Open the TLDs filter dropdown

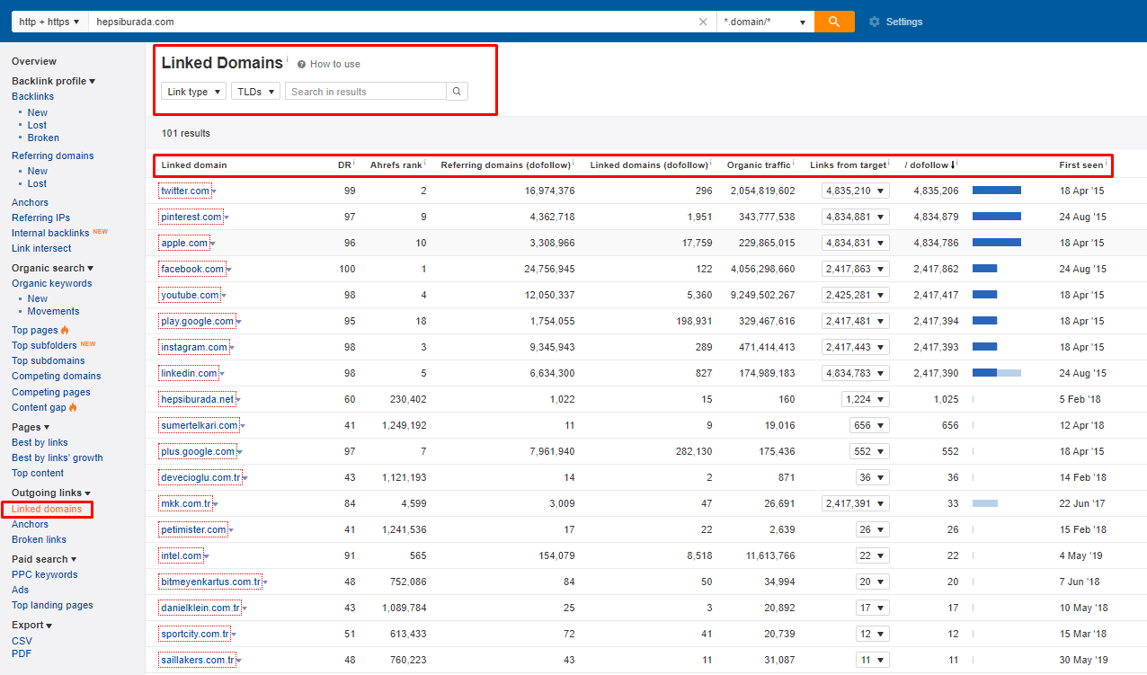pos(255,92)
